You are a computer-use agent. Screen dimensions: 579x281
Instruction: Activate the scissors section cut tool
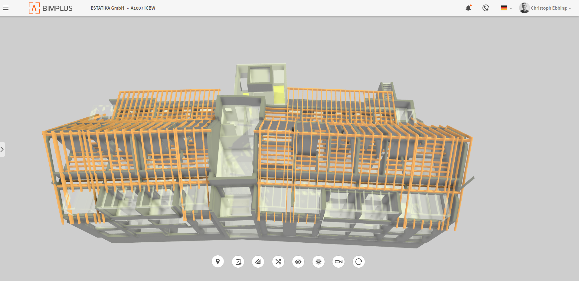(278, 262)
